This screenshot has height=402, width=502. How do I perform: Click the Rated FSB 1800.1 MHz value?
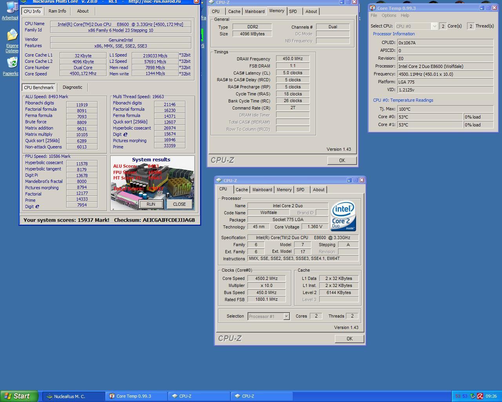pos(266,300)
